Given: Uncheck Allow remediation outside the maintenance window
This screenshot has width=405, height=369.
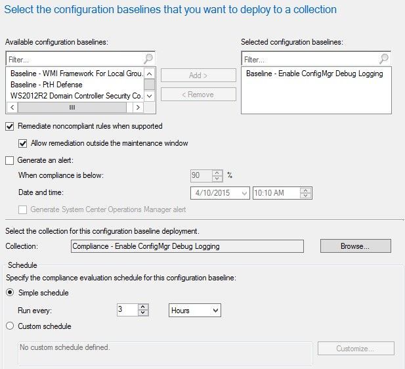Looking at the screenshot, I should (x=23, y=143).
